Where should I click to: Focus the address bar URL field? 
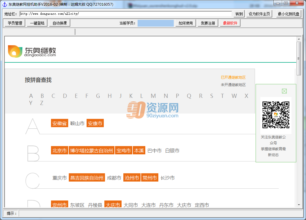click(126, 14)
